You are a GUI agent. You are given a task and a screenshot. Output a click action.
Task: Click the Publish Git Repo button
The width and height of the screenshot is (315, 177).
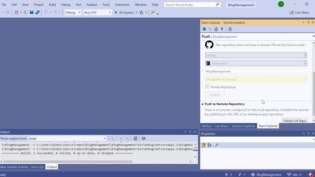point(295,120)
